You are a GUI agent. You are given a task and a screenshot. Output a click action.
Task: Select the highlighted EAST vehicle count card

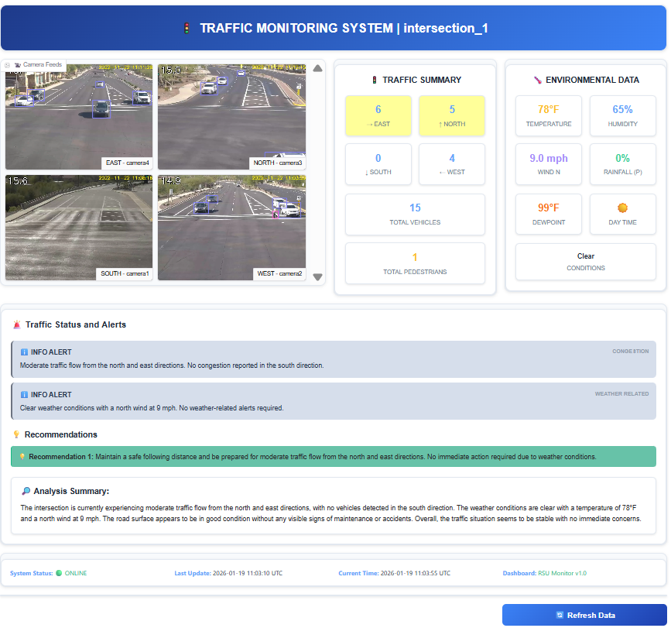click(378, 116)
